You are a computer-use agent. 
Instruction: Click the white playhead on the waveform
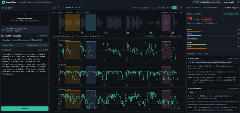click(59, 23)
